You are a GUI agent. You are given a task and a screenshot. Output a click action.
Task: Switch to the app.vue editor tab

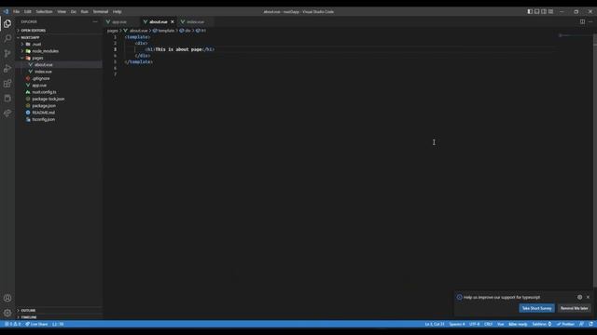point(121,21)
